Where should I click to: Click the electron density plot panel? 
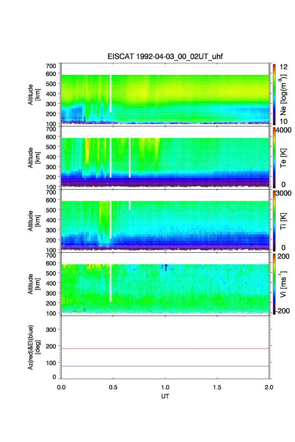165,94
